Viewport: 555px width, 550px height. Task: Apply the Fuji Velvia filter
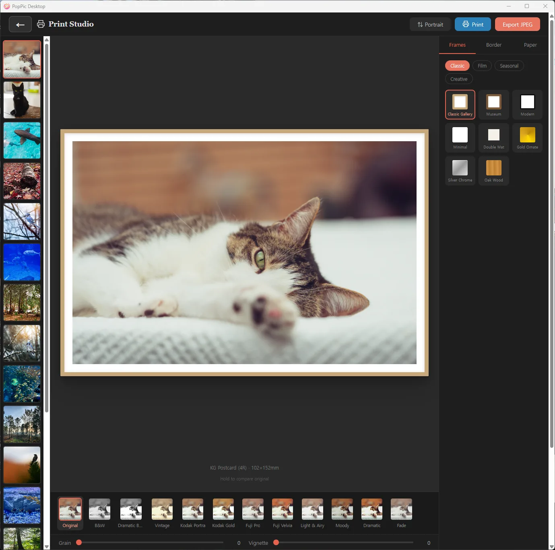point(282,513)
